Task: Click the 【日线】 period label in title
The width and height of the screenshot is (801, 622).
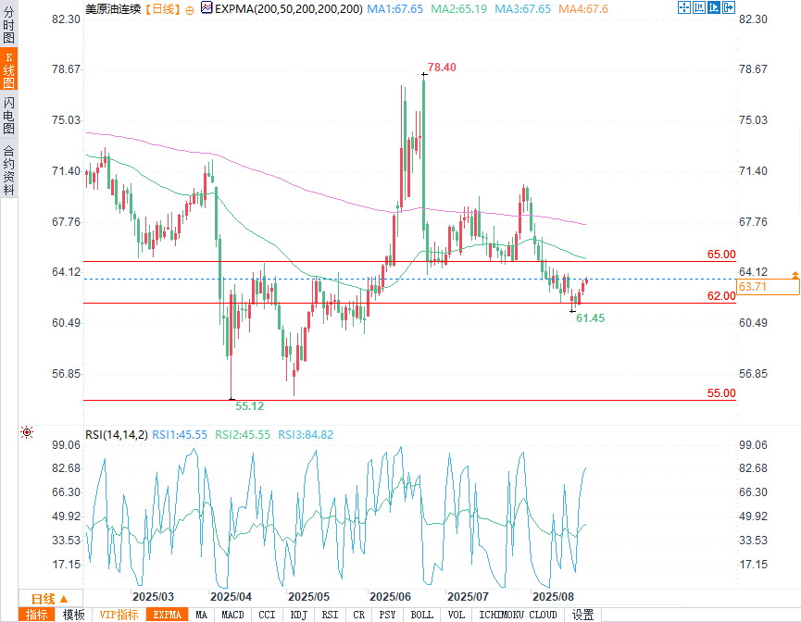Action: [x=163, y=8]
